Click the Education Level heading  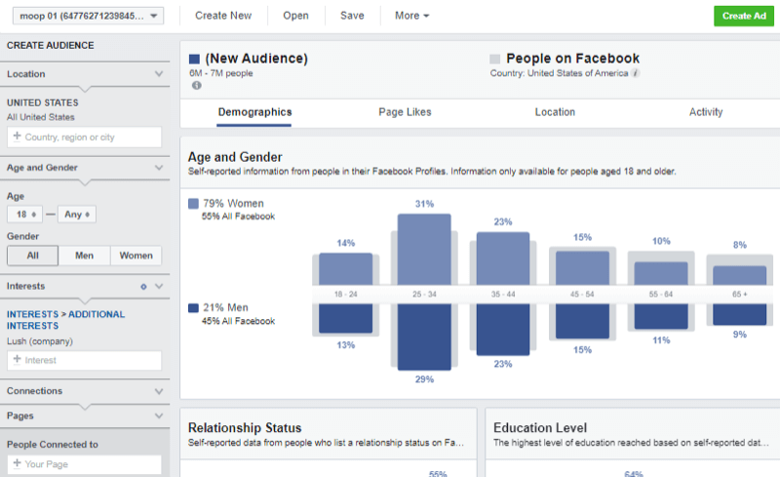pyautogui.click(x=540, y=428)
